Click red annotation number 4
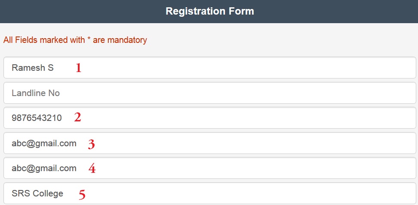Screen dimensions: 418x205 click(92, 169)
